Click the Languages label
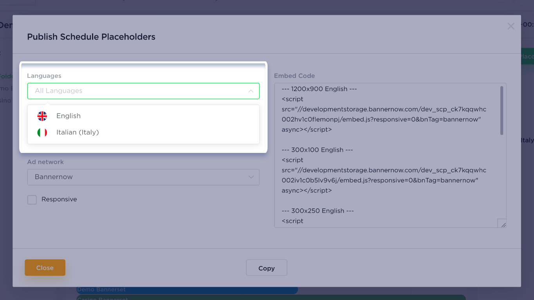The height and width of the screenshot is (300, 534). [x=44, y=76]
